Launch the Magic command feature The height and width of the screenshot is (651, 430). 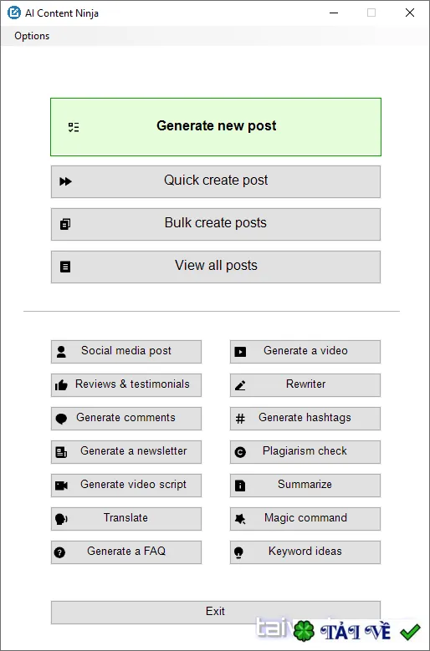305,519
